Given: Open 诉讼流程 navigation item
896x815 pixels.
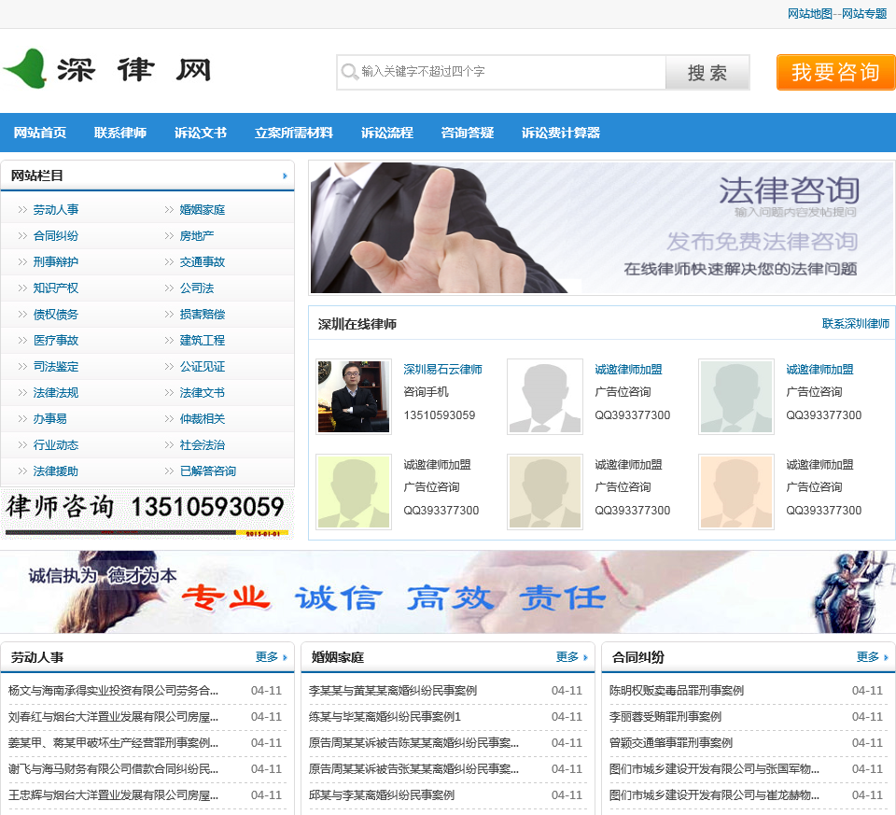Looking at the screenshot, I should click(x=386, y=133).
